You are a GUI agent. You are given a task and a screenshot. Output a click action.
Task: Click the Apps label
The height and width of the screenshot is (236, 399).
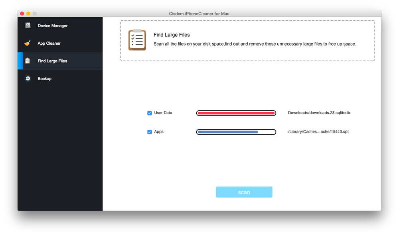[x=159, y=132]
